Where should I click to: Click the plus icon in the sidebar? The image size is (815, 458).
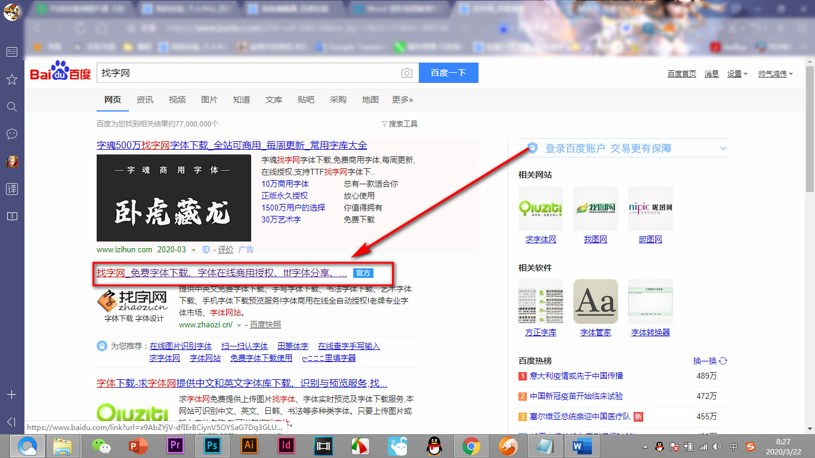[11, 395]
